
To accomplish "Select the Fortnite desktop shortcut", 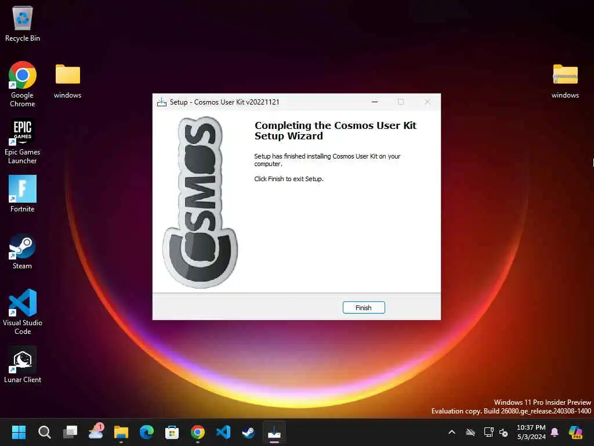I will pyautogui.click(x=23, y=193).
